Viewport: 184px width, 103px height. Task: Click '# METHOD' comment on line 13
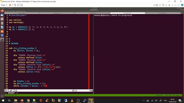point(14,43)
